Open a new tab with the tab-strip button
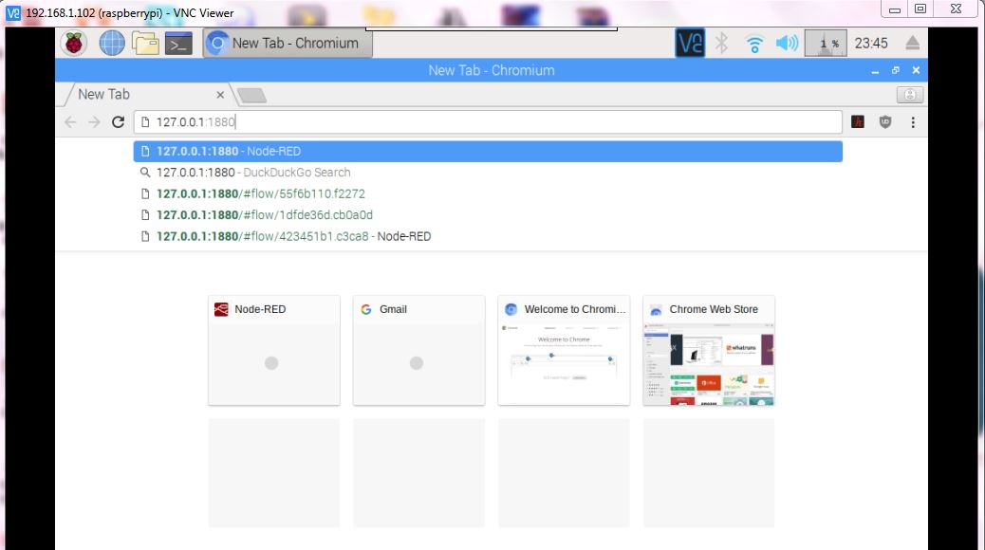 pos(251,96)
